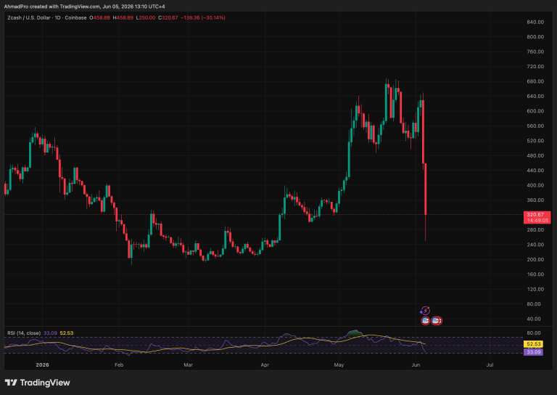Click the 400.00 price axis label
The width and height of the screenshot is (557, 395).
(x=535, y=185)
